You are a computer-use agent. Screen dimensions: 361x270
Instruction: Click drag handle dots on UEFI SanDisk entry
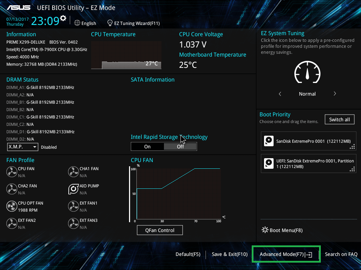[352, 169]
